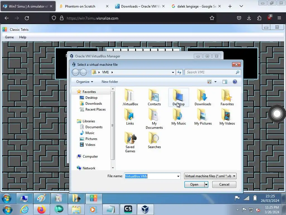Select Recent Places in sidebar
Screen dimensions: 286x215
pos(92,109)
